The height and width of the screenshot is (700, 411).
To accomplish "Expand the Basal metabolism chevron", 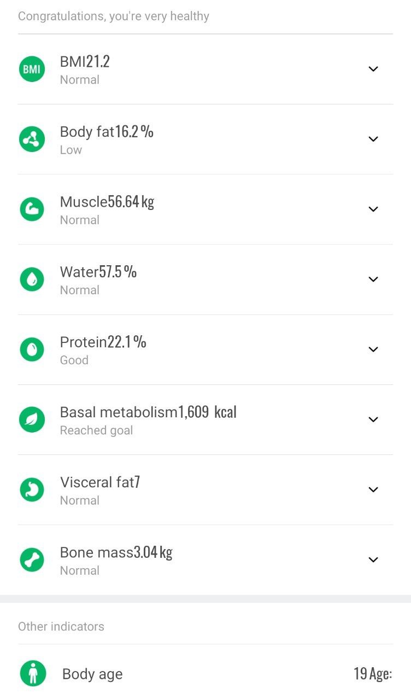I will tap(373, 419).
